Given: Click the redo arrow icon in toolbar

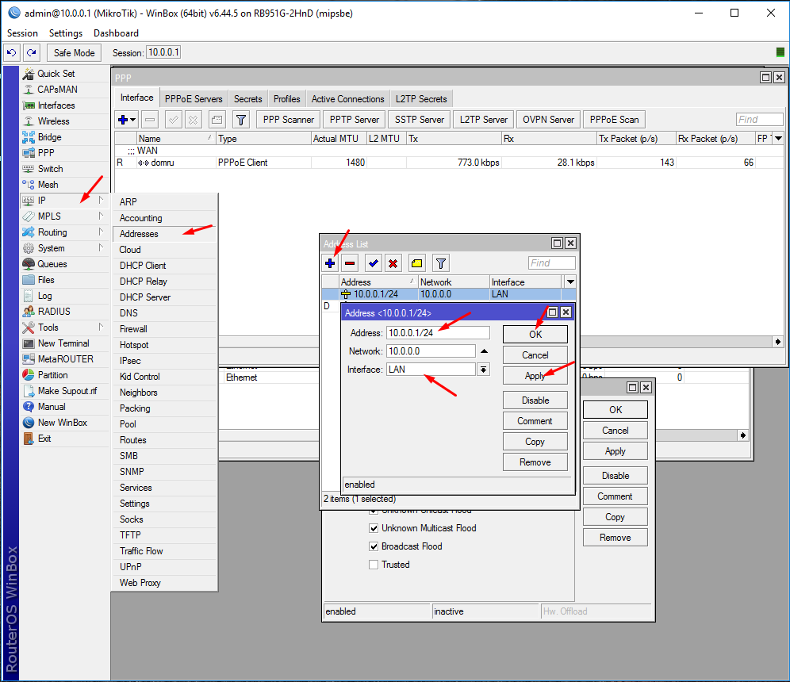Looking at the screenshot, I should (x=32, y=52).
